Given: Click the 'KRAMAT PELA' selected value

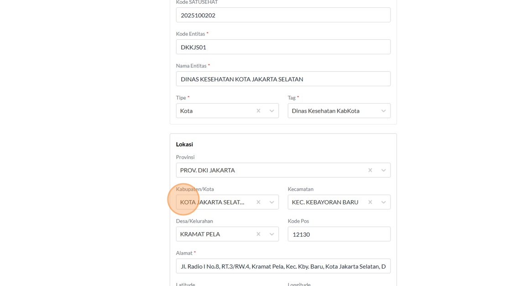Looking at the screenshot, I should (x=200, y=234).
